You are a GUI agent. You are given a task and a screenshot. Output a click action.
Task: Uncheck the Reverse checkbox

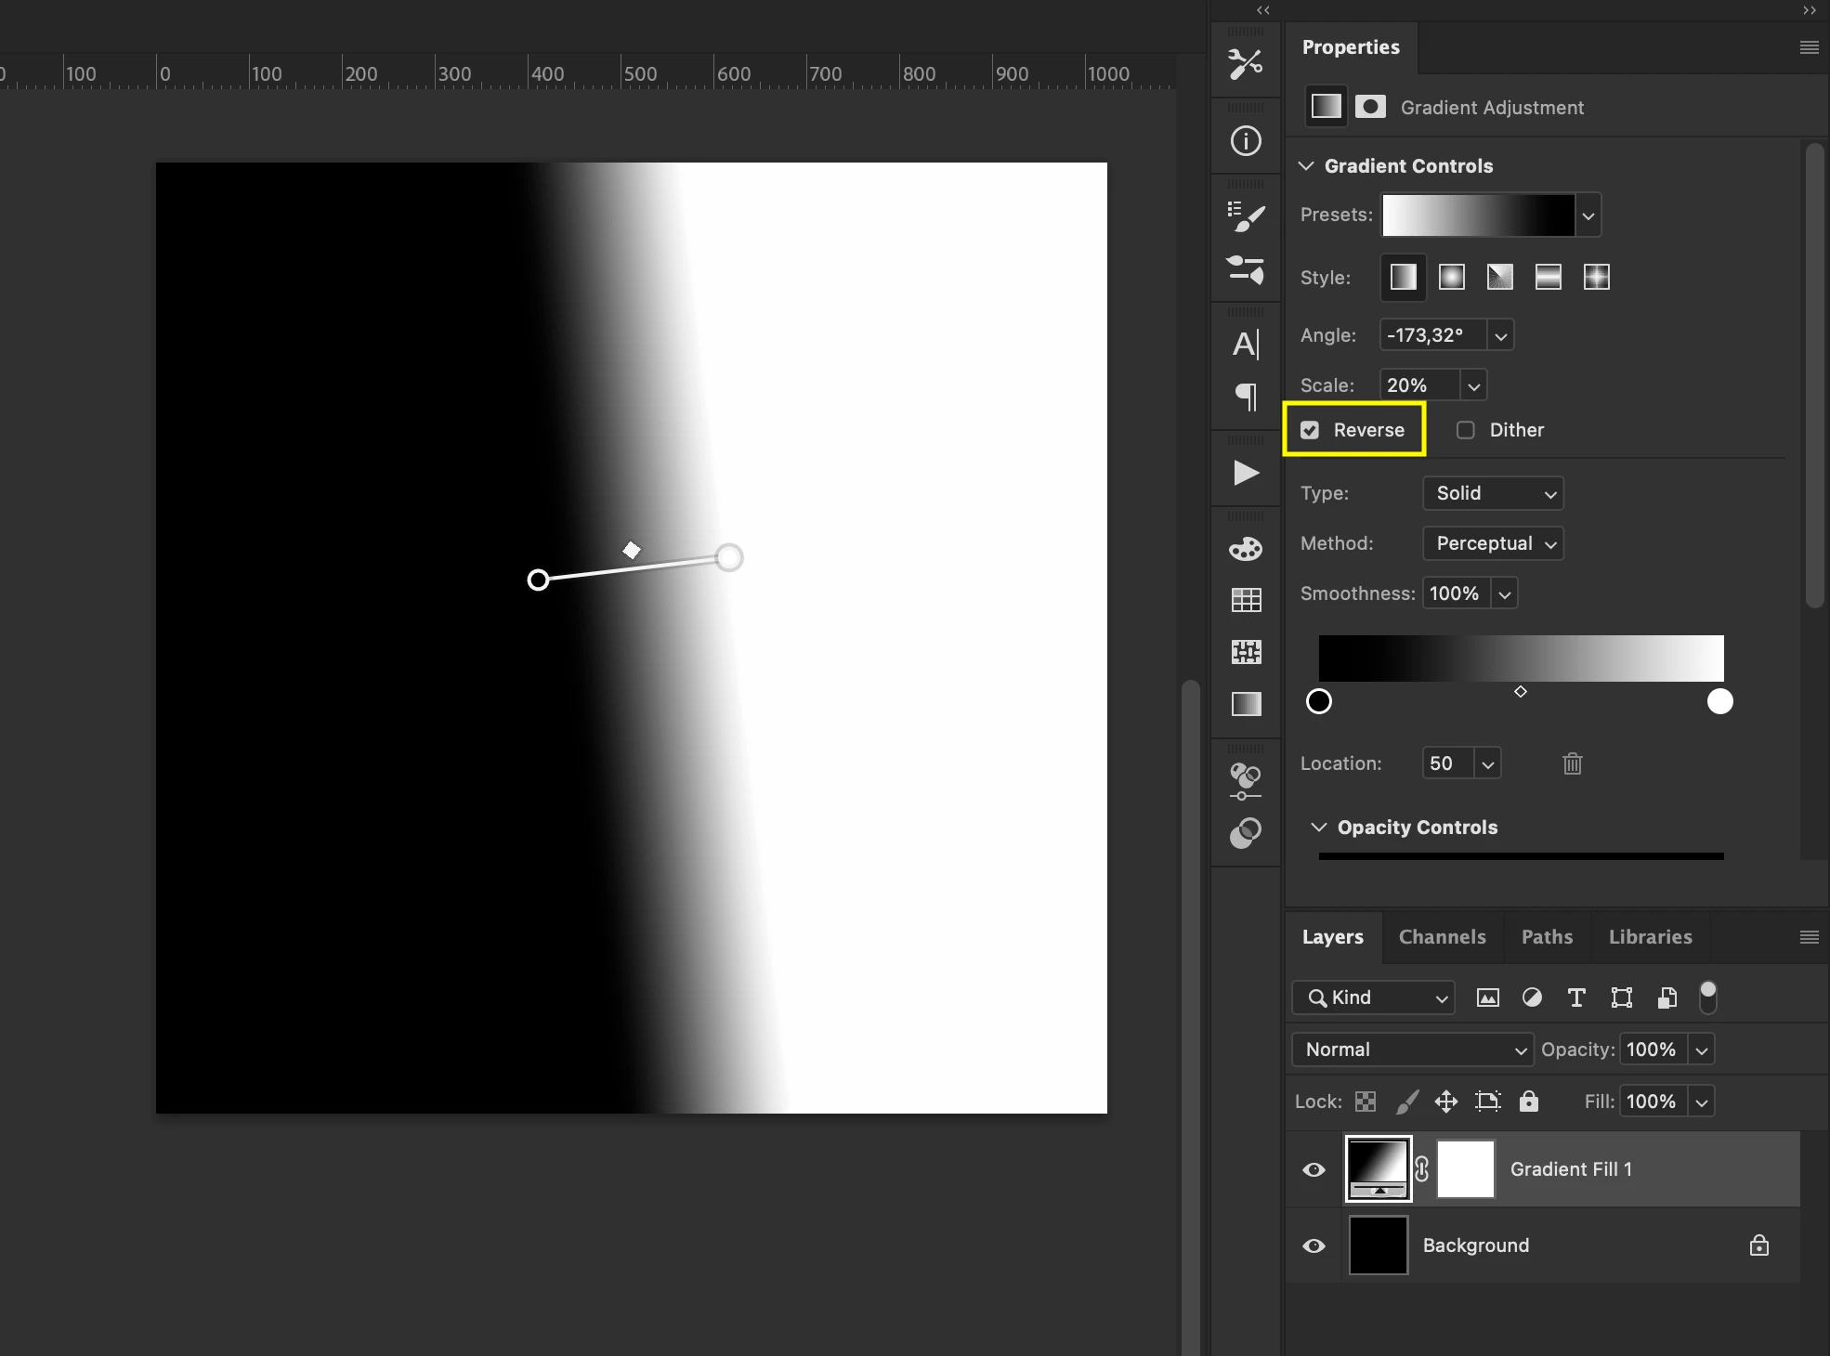coord(1310,430)
